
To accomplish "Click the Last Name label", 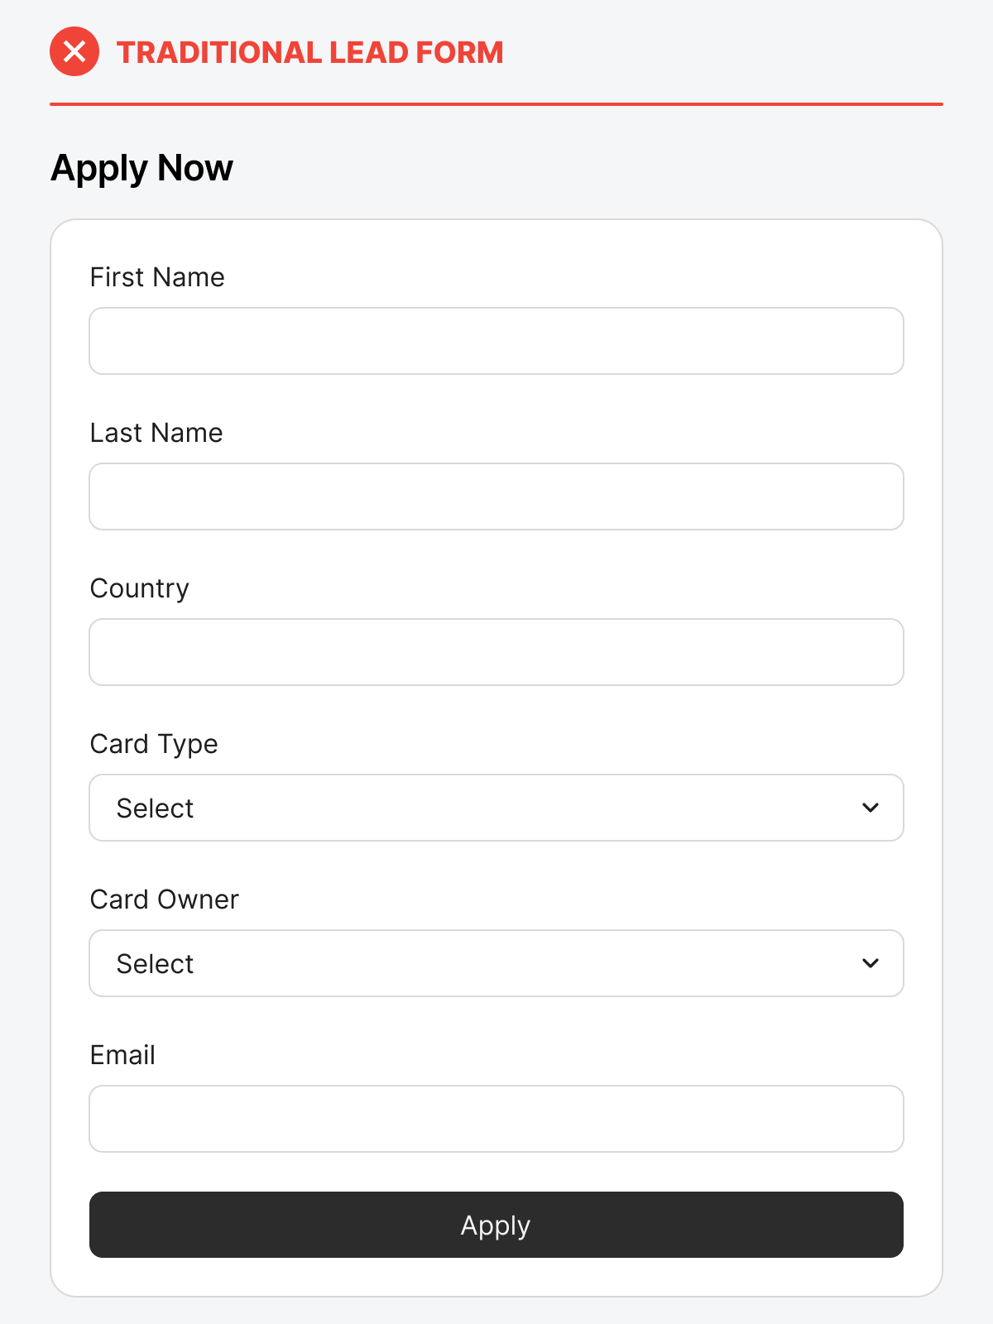I will pos(156,433).
